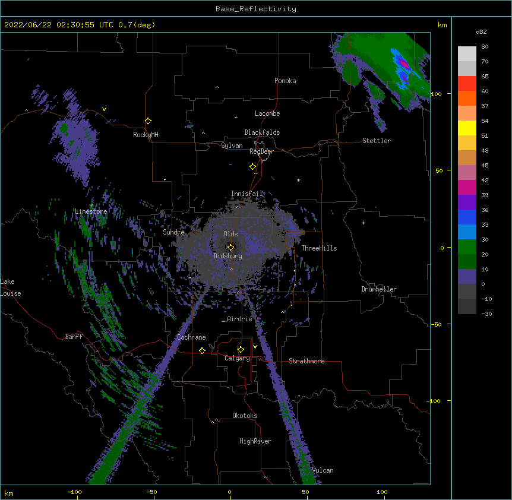Image resolution: width=512 pixels, height=500 pixels.
Task: Click the -100 tick on bottom axis
Action: point(74,492)
